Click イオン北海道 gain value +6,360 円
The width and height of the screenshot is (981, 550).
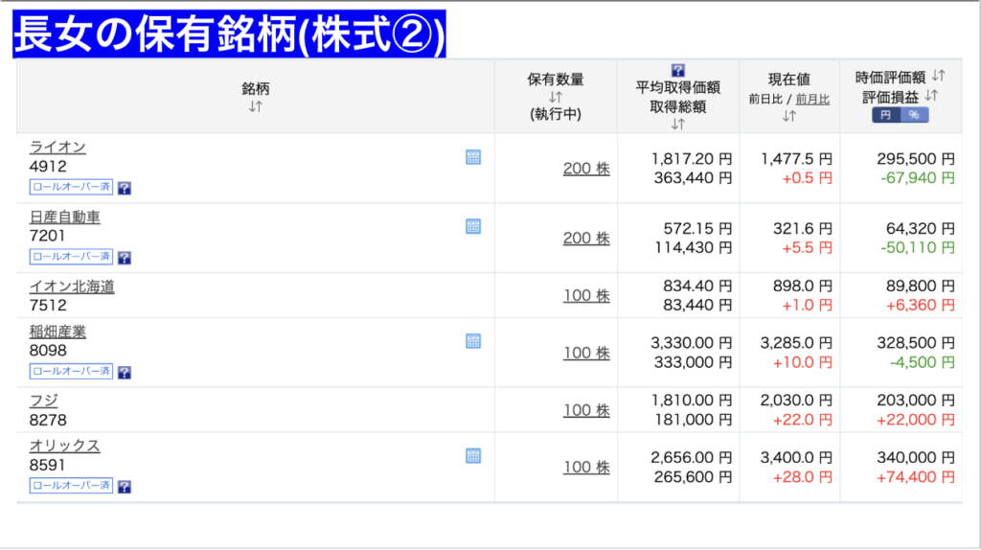[x=921, y=306]
